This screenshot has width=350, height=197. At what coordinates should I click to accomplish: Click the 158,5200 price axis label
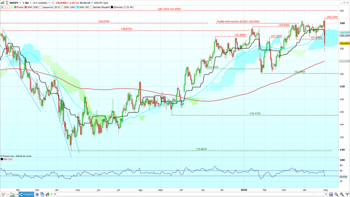[344, 33]
